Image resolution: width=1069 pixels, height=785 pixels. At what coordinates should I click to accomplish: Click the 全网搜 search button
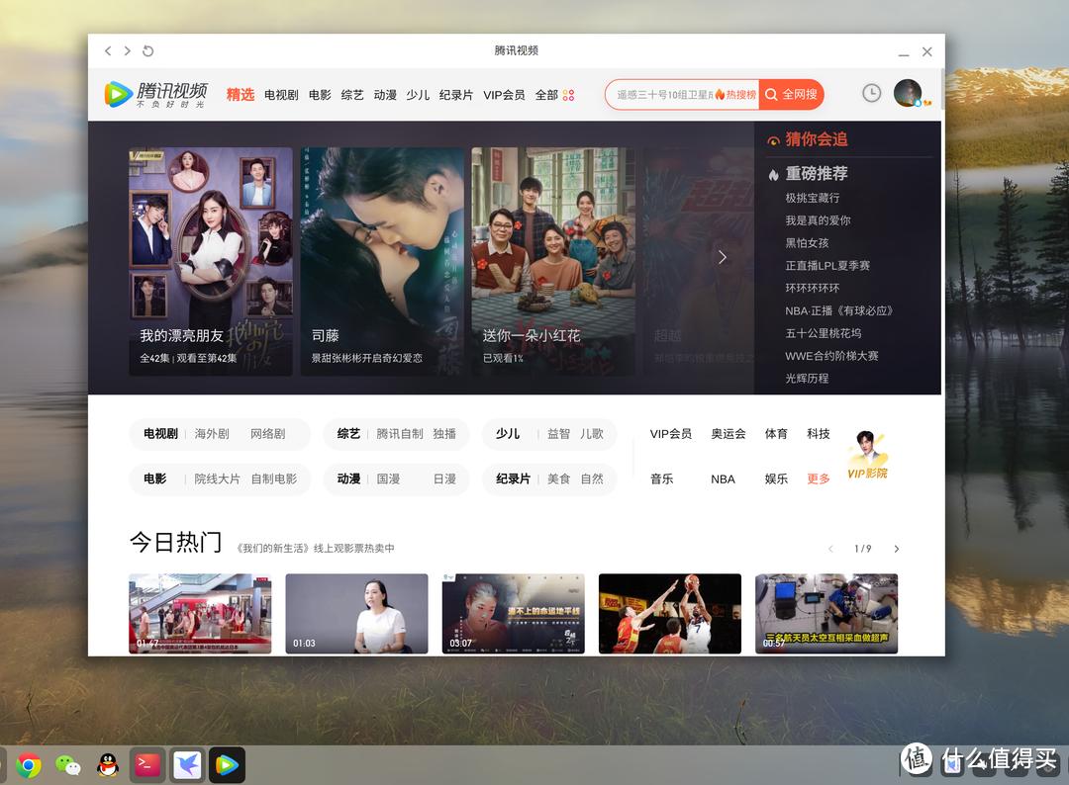791,94
